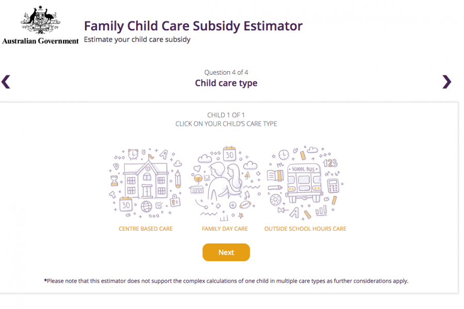The height and width of the screenshot is (309, 464).
Task: Click the alarm clock doodle above the schoolhouse
Action: (x=134, y=153)
